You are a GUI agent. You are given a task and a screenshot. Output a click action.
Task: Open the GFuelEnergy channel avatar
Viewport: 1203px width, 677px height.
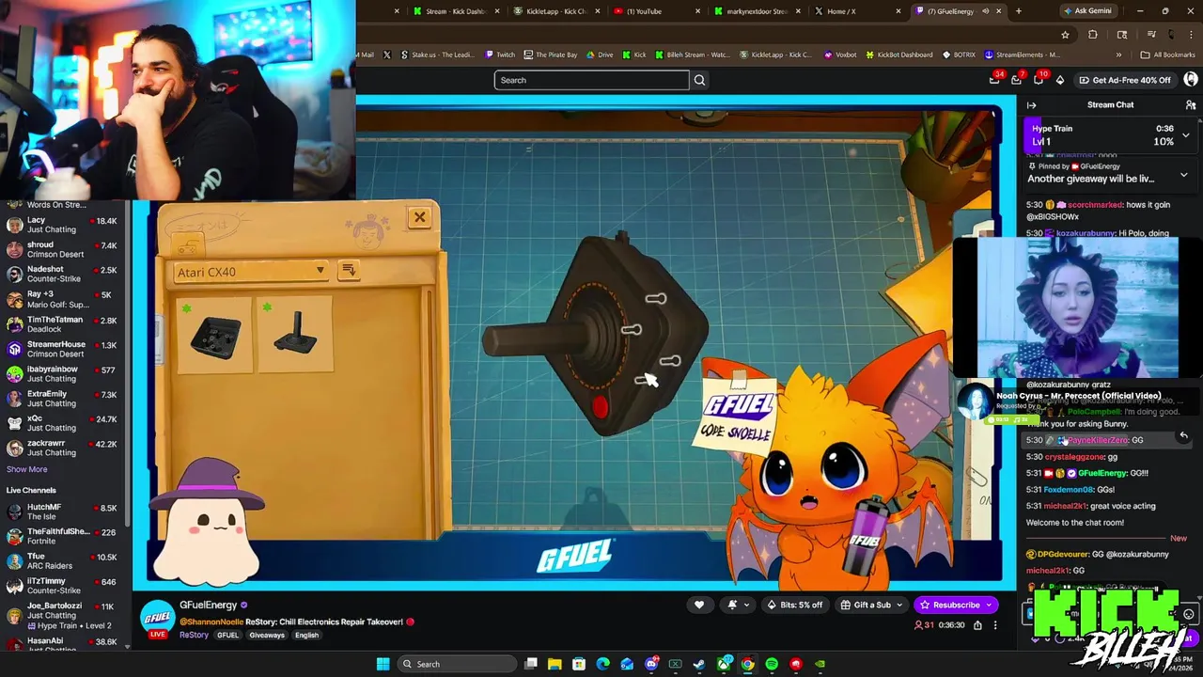pos(158,618)
